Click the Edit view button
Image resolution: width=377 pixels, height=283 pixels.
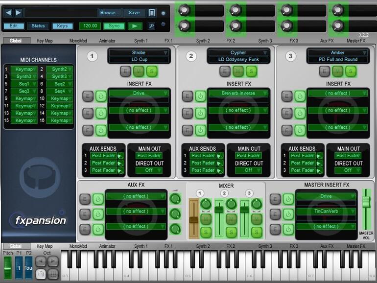(x=14, y=26)
